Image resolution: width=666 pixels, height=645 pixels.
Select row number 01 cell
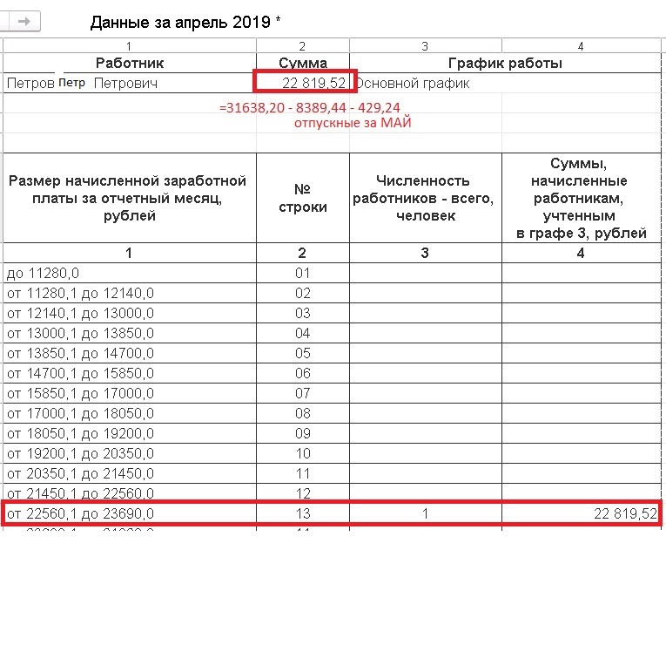pos(303,273)
